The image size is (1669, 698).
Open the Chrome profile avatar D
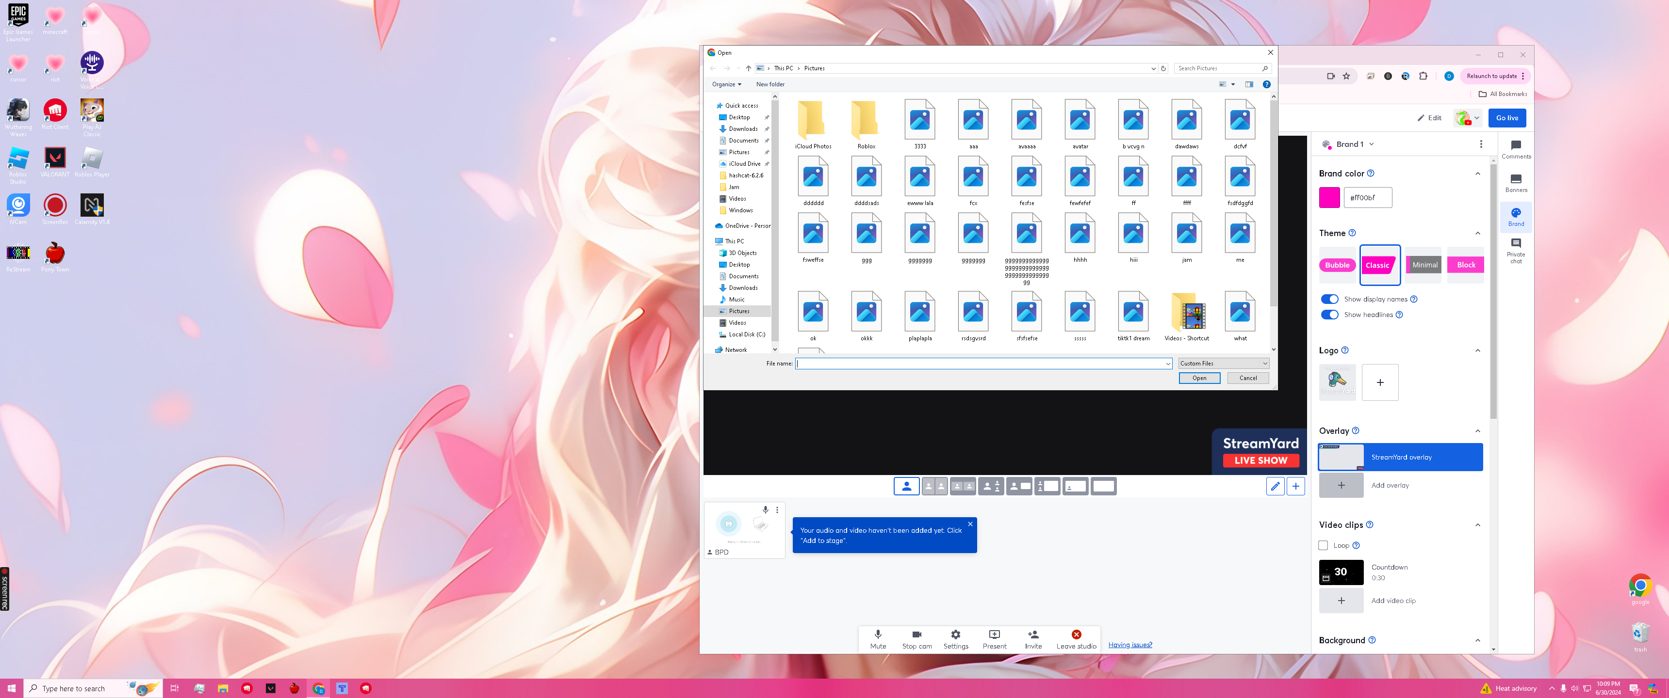tap(1449, 77)
